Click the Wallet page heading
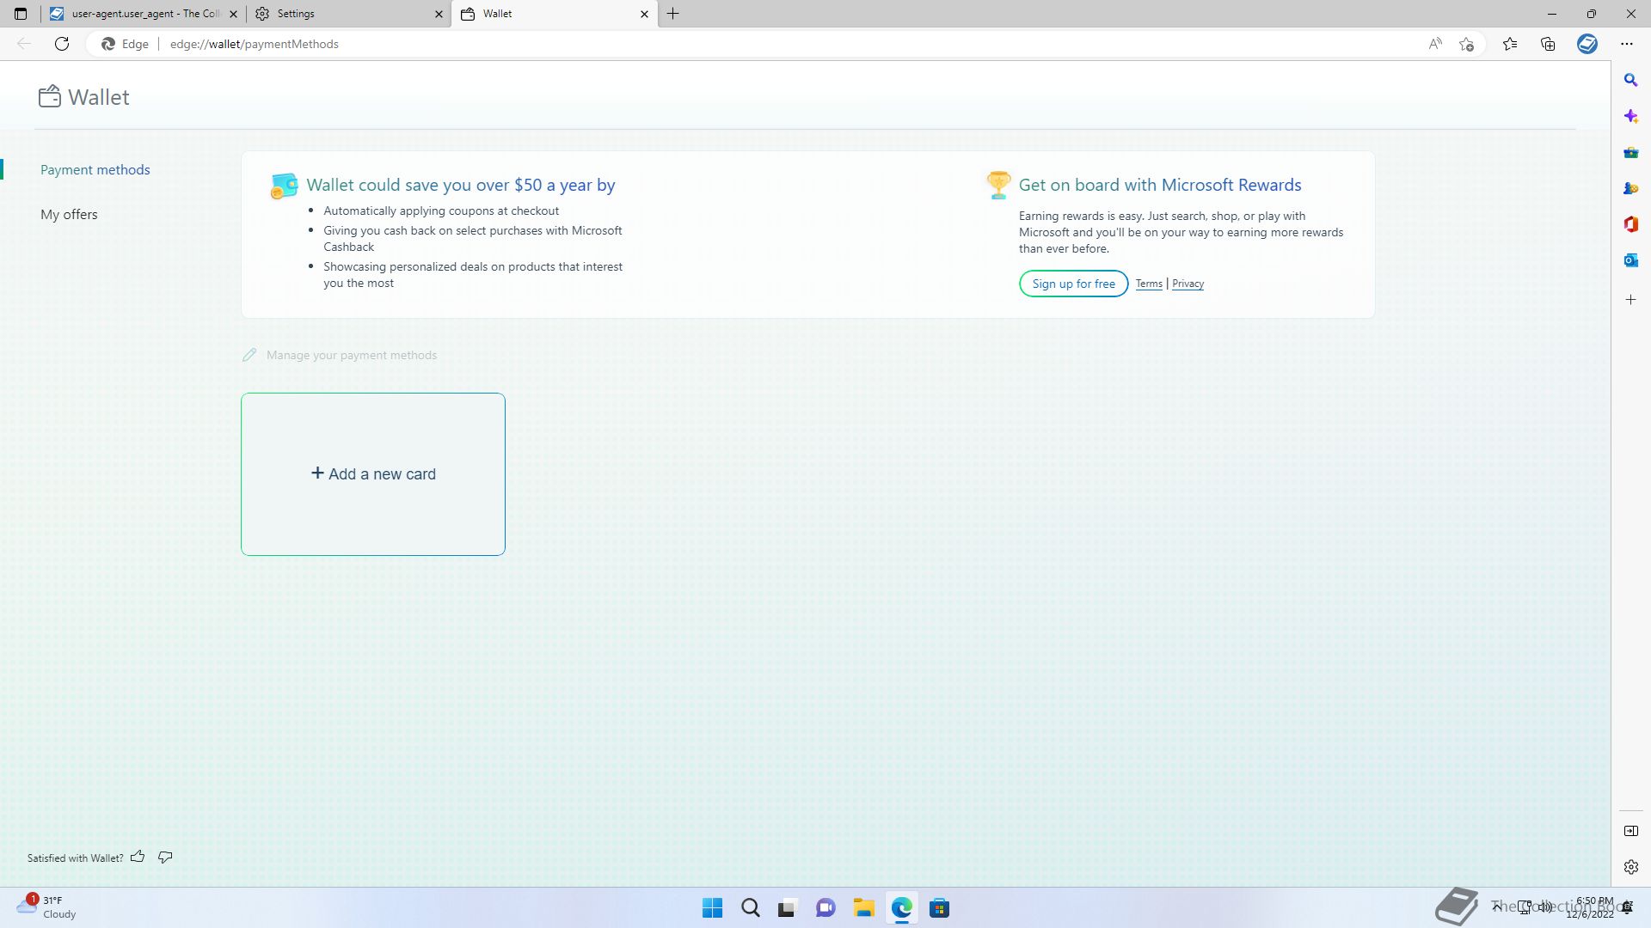The image size is (1651, 928). [x=99, y=97]
